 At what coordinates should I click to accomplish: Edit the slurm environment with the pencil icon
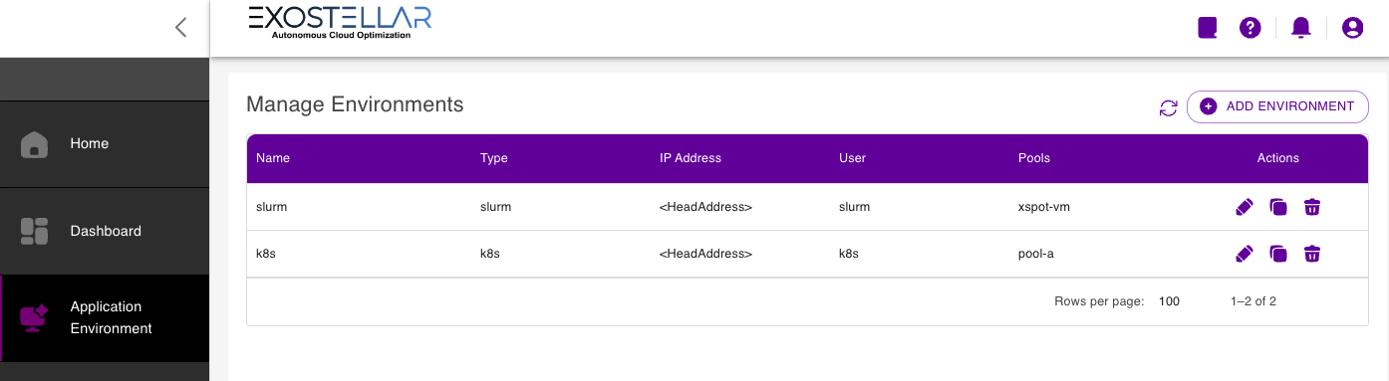(x=1244, y=207)
